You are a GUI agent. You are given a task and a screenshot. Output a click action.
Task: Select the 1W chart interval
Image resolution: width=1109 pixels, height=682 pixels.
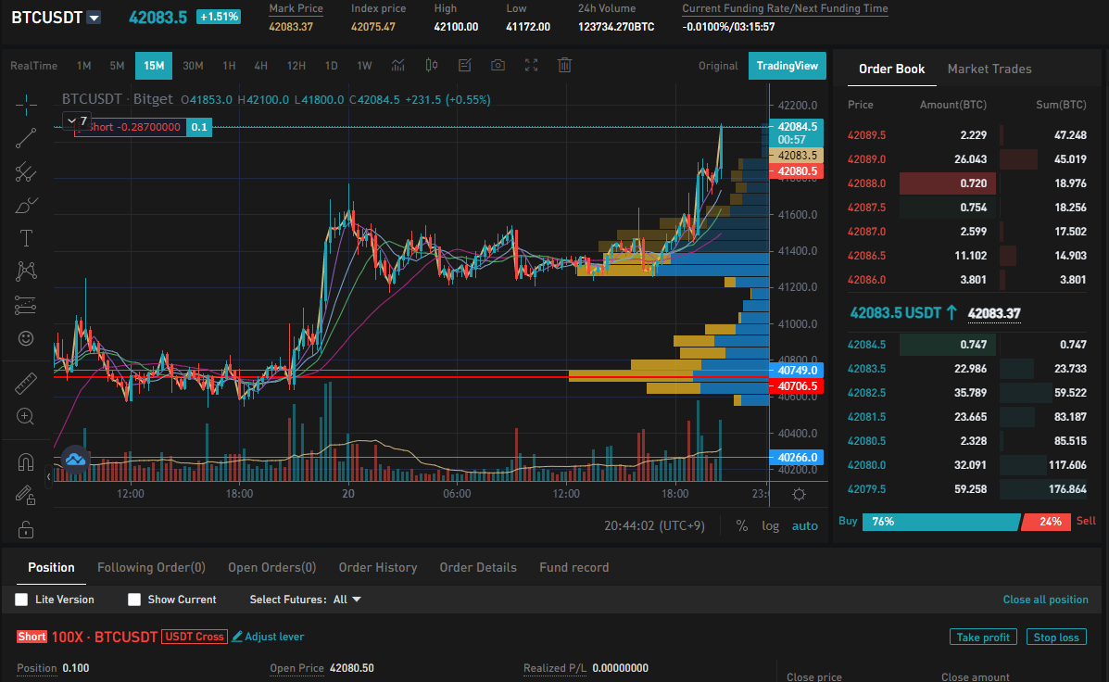[x=364, y=66]
